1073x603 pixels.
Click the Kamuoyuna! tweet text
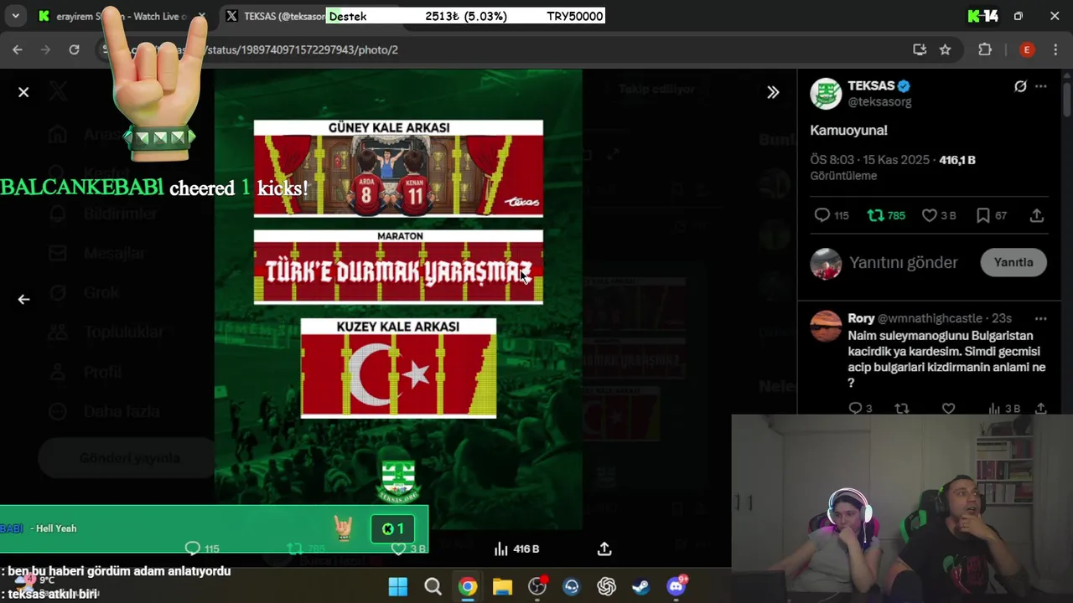tap(848, 131)
